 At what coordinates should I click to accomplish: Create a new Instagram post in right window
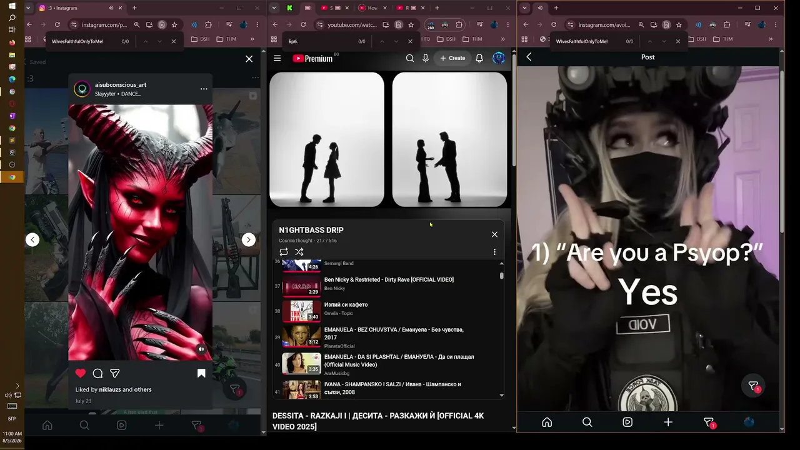tap(668, 422)
